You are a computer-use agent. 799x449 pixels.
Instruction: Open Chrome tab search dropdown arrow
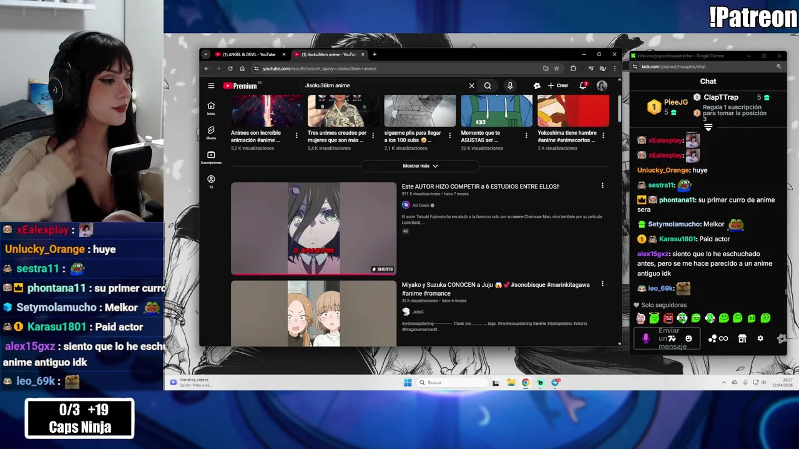(206, 54)
